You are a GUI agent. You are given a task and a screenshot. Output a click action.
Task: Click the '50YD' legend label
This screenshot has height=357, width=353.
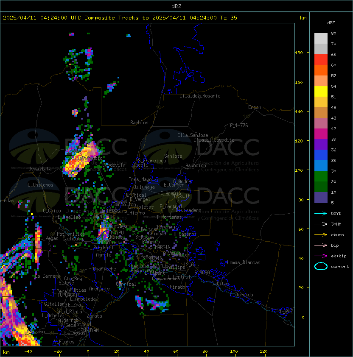[336, 214]
